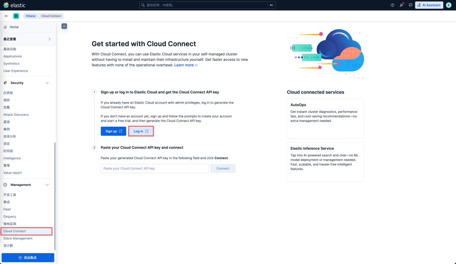
Task: Expand the 最近查看 section
Action: click(x=27, y=39)
